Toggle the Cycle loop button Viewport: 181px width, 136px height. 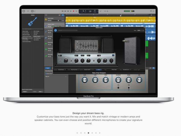[76, 11]
